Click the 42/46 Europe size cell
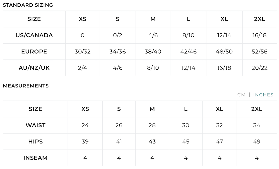Viewport: 279px width, 169px height. (x=188, y=52)
